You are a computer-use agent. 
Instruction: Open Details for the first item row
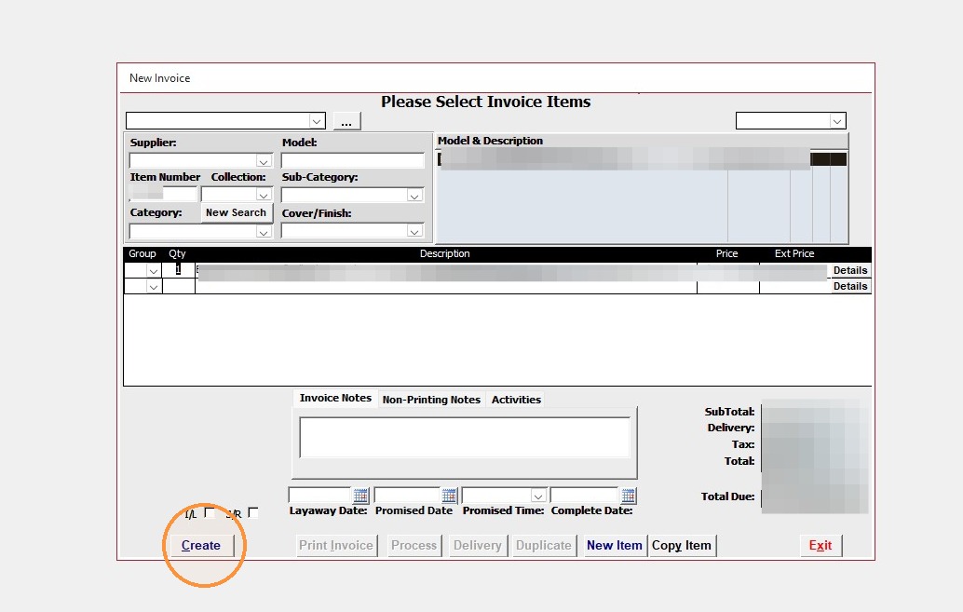point(850,270)
